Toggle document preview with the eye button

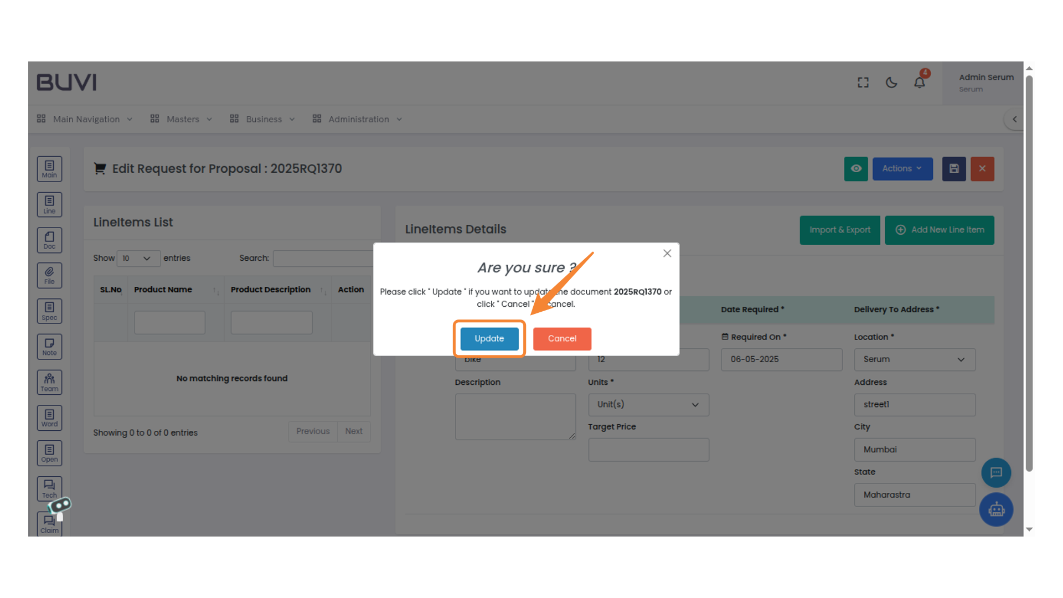[x=856, y=169]
